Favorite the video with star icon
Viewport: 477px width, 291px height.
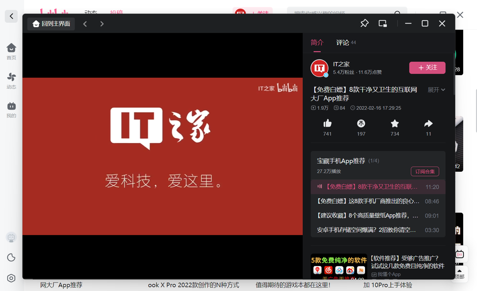click(395, 124)
